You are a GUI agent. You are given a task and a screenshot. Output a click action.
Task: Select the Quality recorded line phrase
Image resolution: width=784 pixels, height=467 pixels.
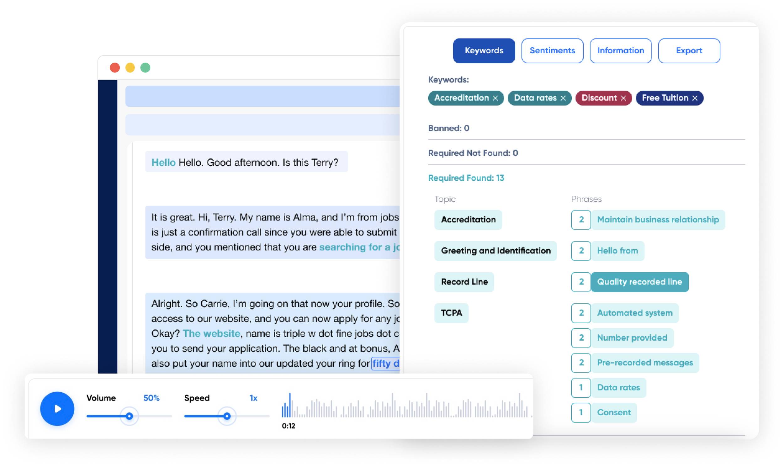coord(639,282)
